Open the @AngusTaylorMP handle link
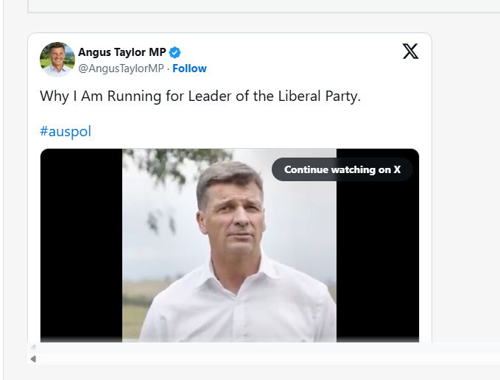Screen dimensions: 500x380 [x=121, y=68]
